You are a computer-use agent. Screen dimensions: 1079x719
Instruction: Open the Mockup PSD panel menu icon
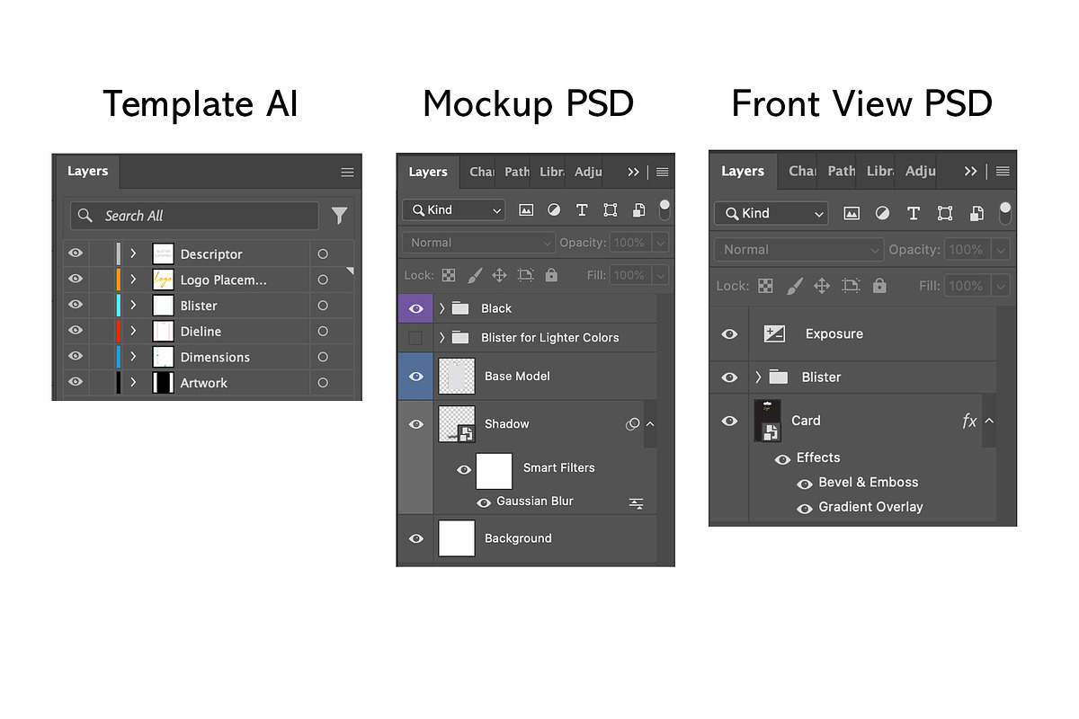[x=663, y=173]
